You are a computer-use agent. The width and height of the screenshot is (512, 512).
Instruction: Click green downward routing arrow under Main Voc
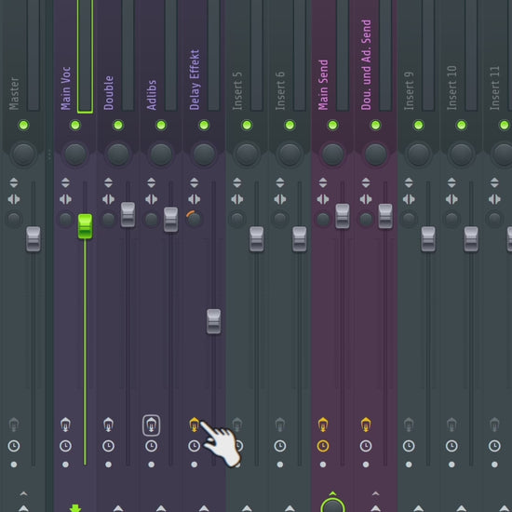click(x=75, y=508)
